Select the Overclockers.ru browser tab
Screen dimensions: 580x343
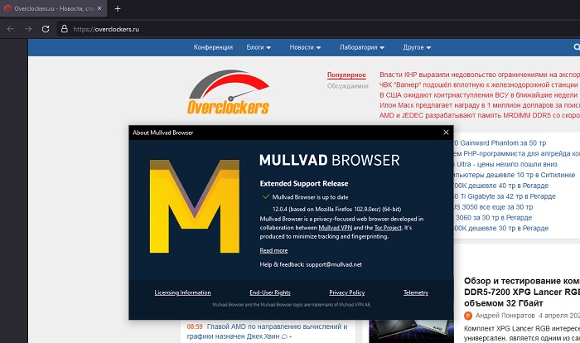[54, 8]
